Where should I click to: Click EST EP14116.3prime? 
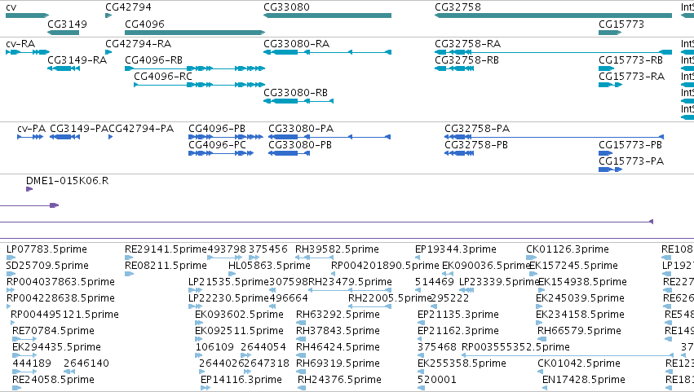(x=241, y=380)
